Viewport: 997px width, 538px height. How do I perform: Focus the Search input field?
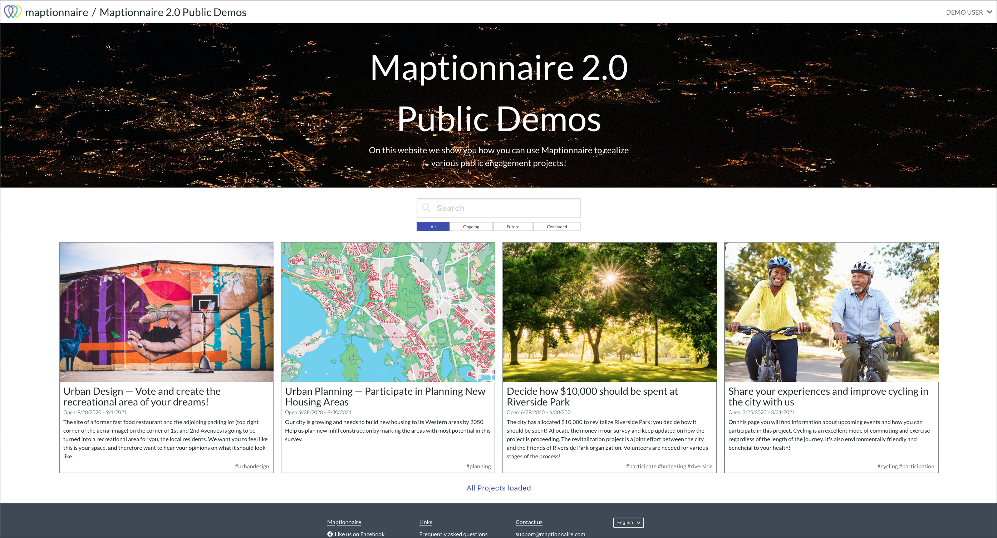498,208
